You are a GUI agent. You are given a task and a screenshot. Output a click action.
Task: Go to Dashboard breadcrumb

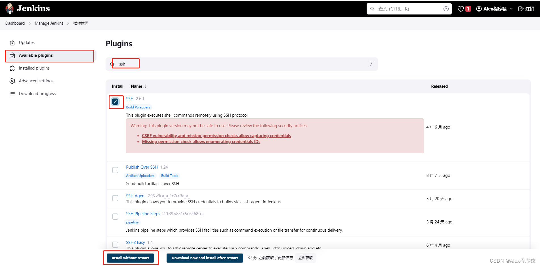click(15, 23)
